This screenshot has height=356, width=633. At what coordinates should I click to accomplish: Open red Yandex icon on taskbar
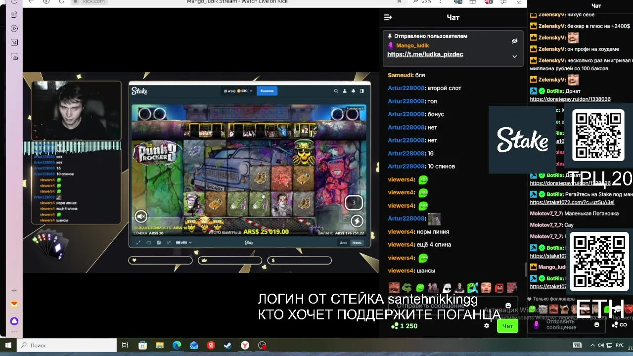pos(211,345)
